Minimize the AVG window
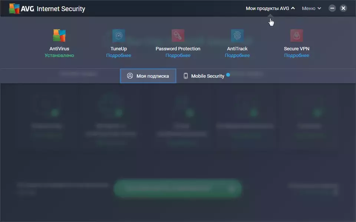The height and width of the screenshot is (222, 356). [332, 9]
